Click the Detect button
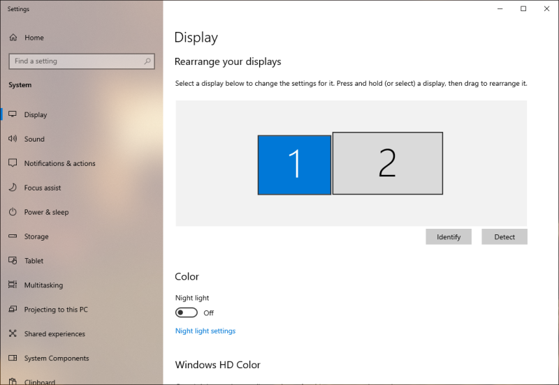Screen dimensions: 559x385 [x=504, y=237]
